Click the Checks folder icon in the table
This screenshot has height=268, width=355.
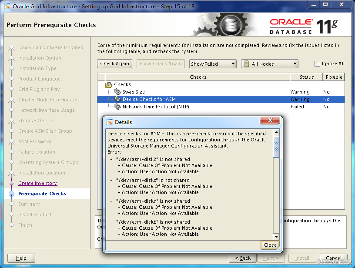click(x=109, y=85)
